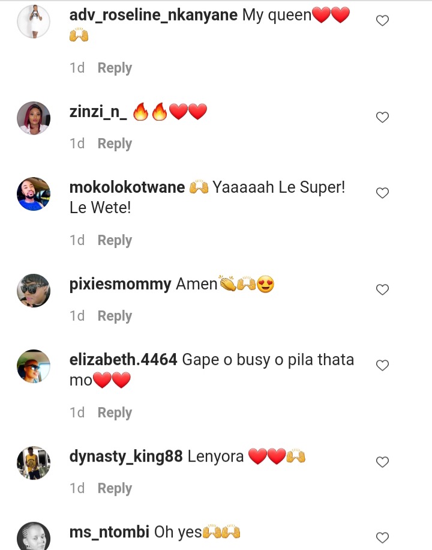Tap the heart next to zinzi_n_ comment
The height and width of the screenshot is (550, 432).
click(382, 117)
